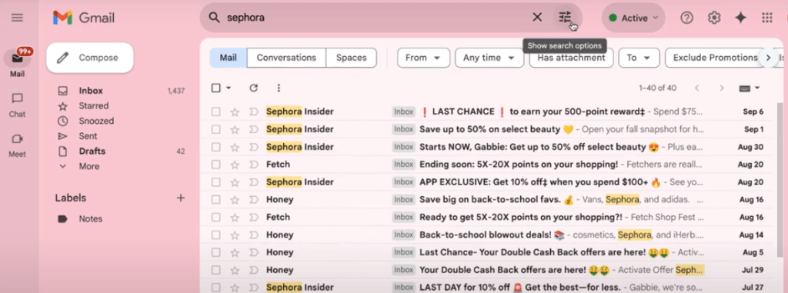
Task: Select the Starts NOW, Gabbie email checkbox
Action: tap(216, 147)
